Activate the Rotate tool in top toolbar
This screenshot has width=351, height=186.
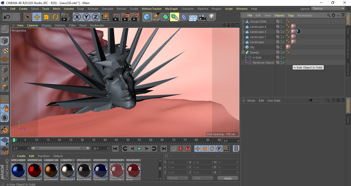pyautogui.click(x=56, y=17)
